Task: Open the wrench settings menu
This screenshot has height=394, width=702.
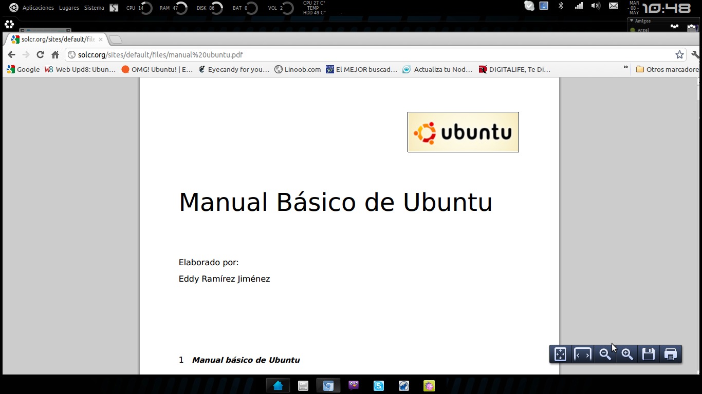Action: click(696, 55)
